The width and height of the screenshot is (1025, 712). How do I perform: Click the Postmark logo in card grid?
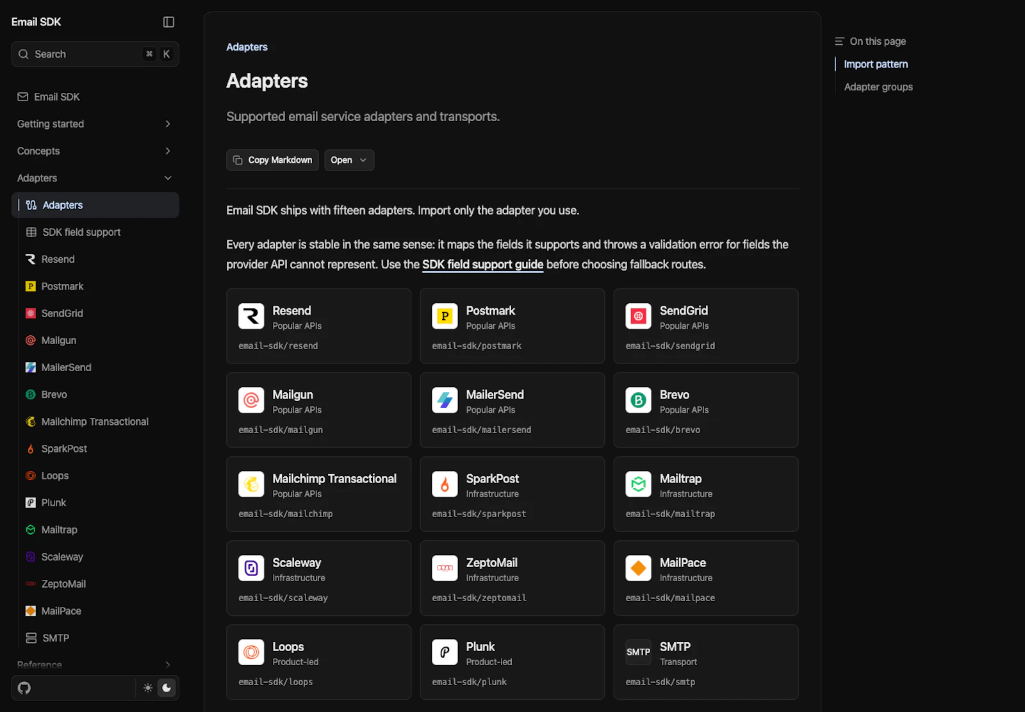pyautogui.click(x=445, y=316)
